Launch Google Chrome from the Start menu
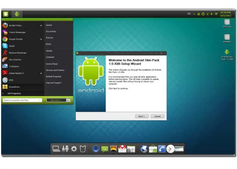Viewport: 237px width, 169px height. point(22,39)
